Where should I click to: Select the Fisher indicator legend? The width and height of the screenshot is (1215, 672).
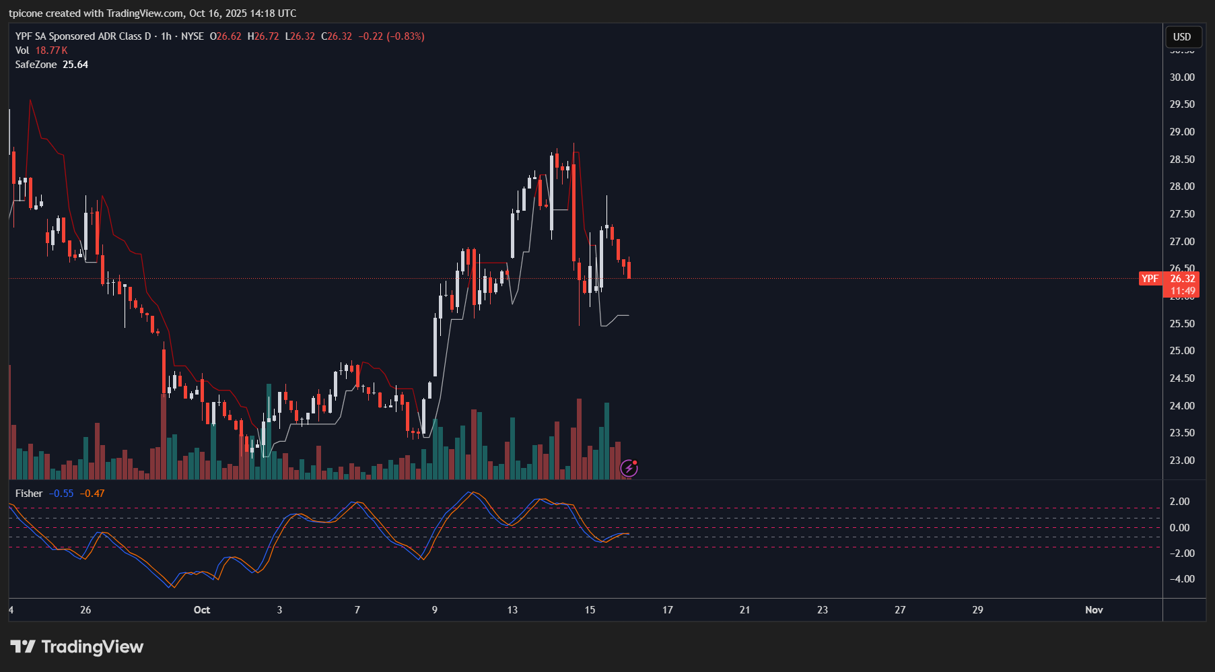coord(29,494)
